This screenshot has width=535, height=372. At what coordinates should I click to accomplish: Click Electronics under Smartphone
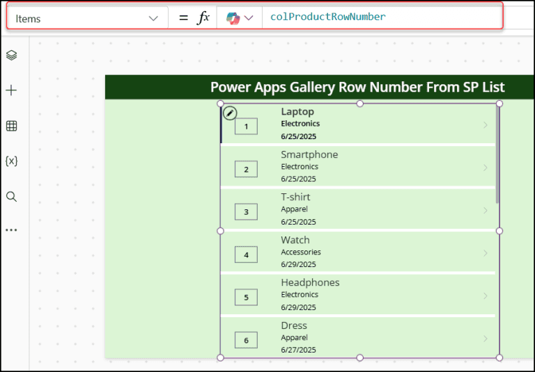coord(300,167)
